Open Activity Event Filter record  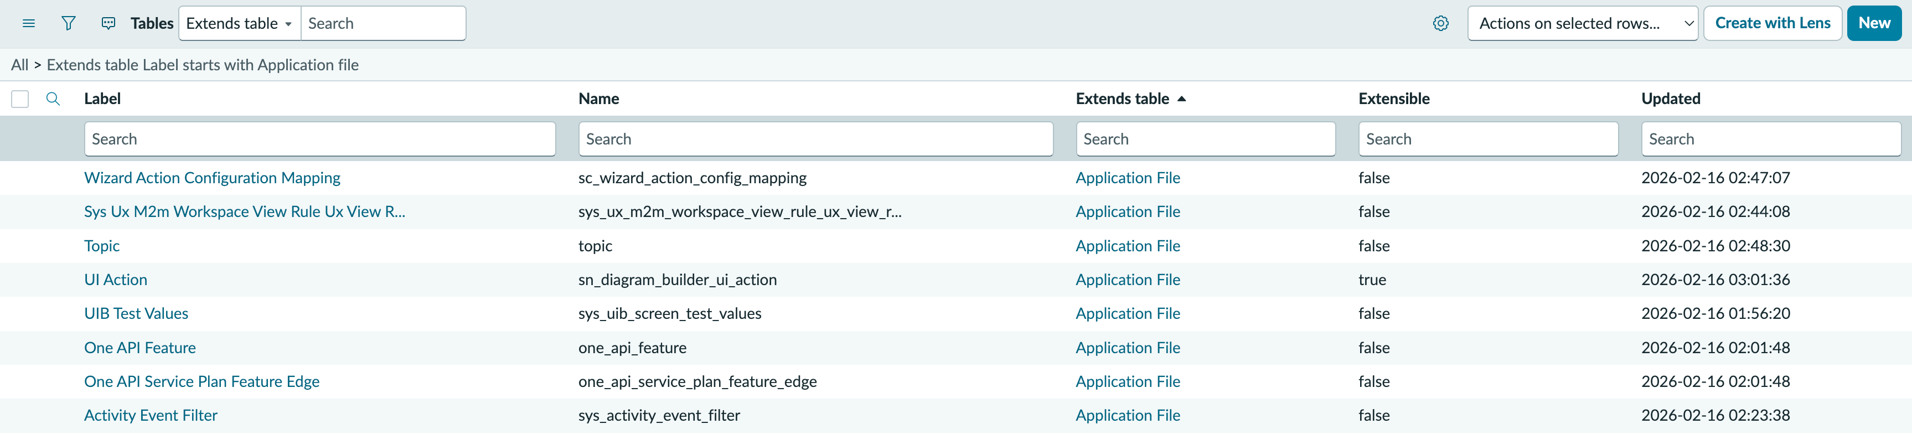coord(151,415)
